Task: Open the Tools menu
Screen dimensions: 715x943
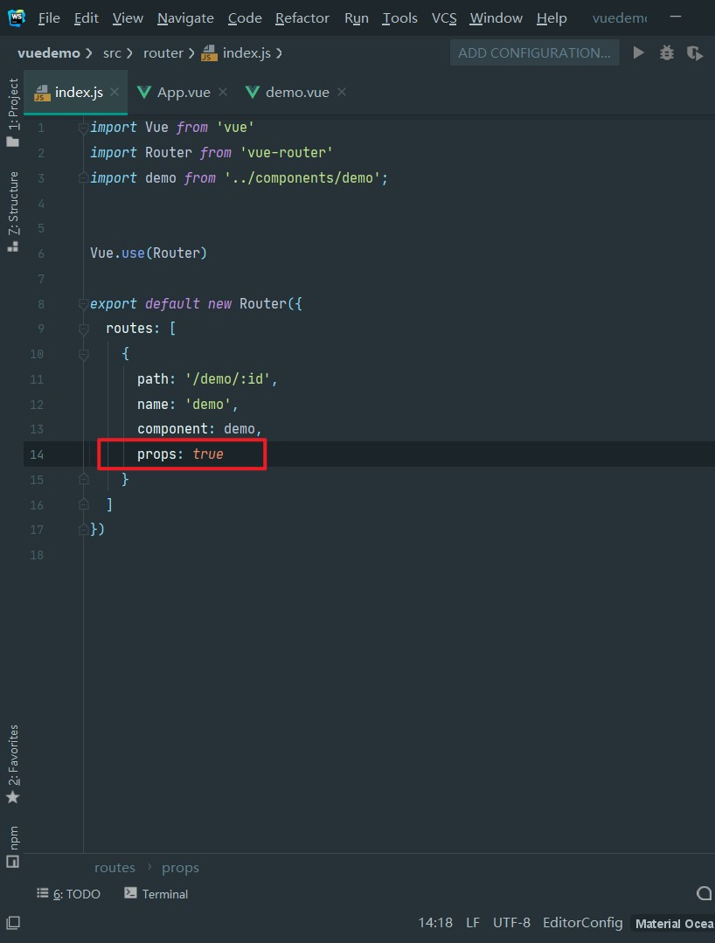Action: point(400,18)
